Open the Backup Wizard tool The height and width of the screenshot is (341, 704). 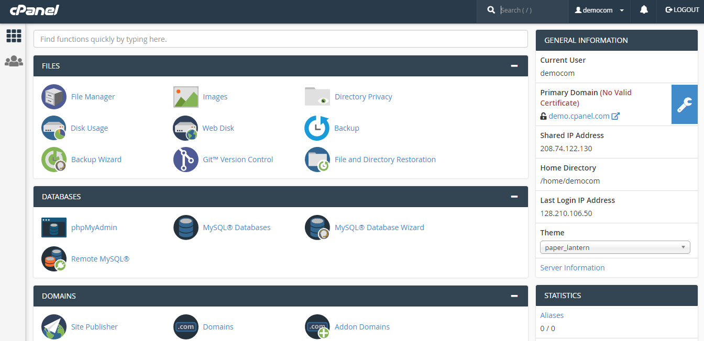point(53,159)
